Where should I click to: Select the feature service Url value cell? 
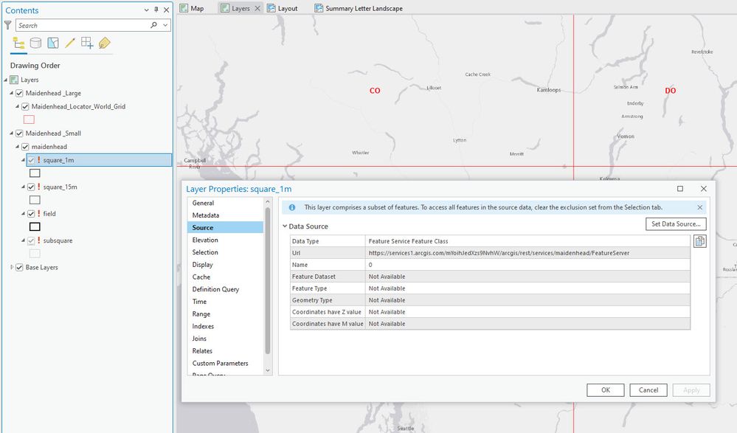[527, 253]
